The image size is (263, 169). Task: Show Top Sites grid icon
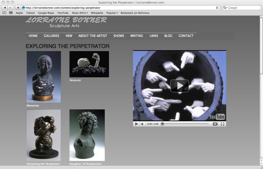pos(11,13)
